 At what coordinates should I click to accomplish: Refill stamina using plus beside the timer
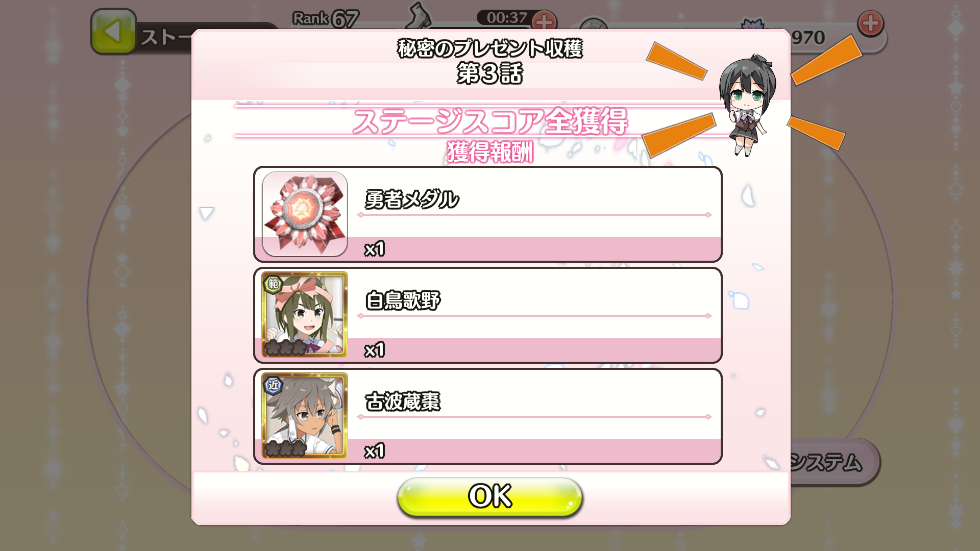click(x=544, y=21)
